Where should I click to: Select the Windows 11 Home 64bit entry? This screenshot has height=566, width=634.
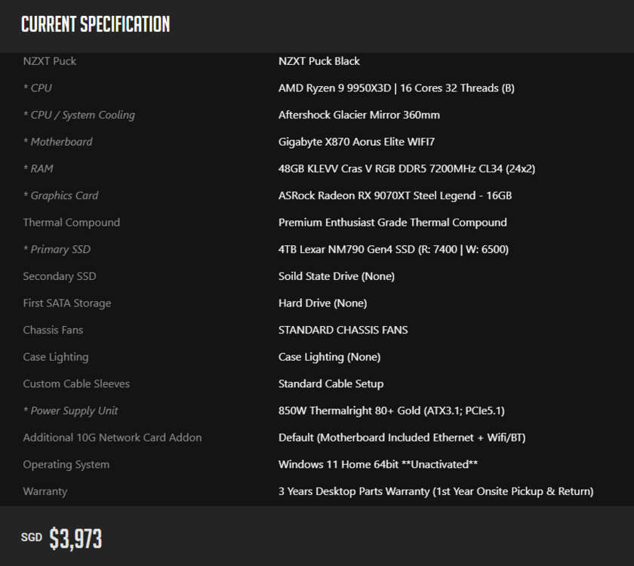(x=377, y=465)
